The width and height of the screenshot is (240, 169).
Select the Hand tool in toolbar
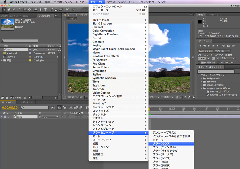[x=9, y=10]
